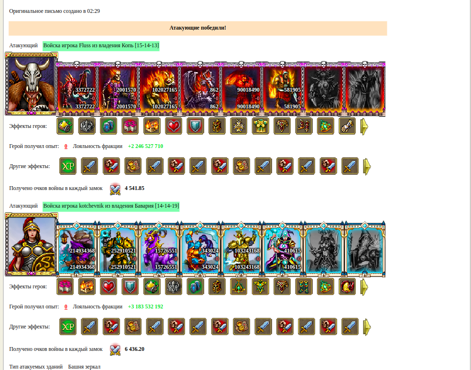The height and width of the screenshot is (370, 471).
Task: Click the crossed swords icon beside 6 436.20
Action: (x=115, y=349)
